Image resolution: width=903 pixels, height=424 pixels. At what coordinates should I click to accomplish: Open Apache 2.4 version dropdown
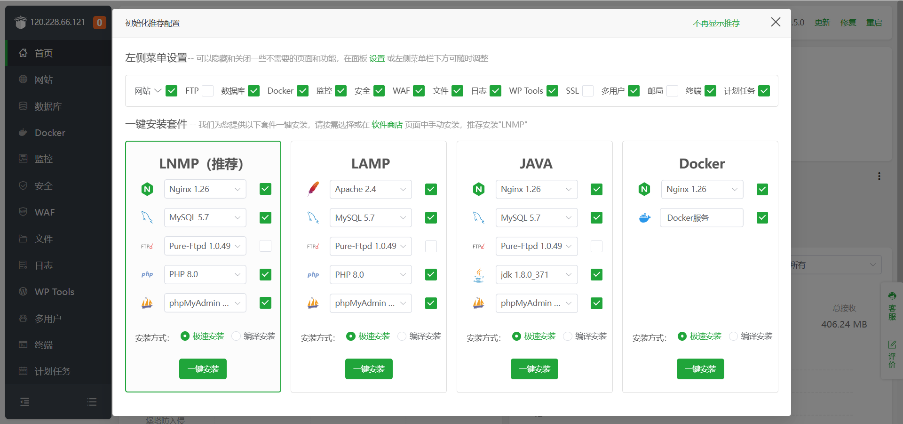click(371, 189)
